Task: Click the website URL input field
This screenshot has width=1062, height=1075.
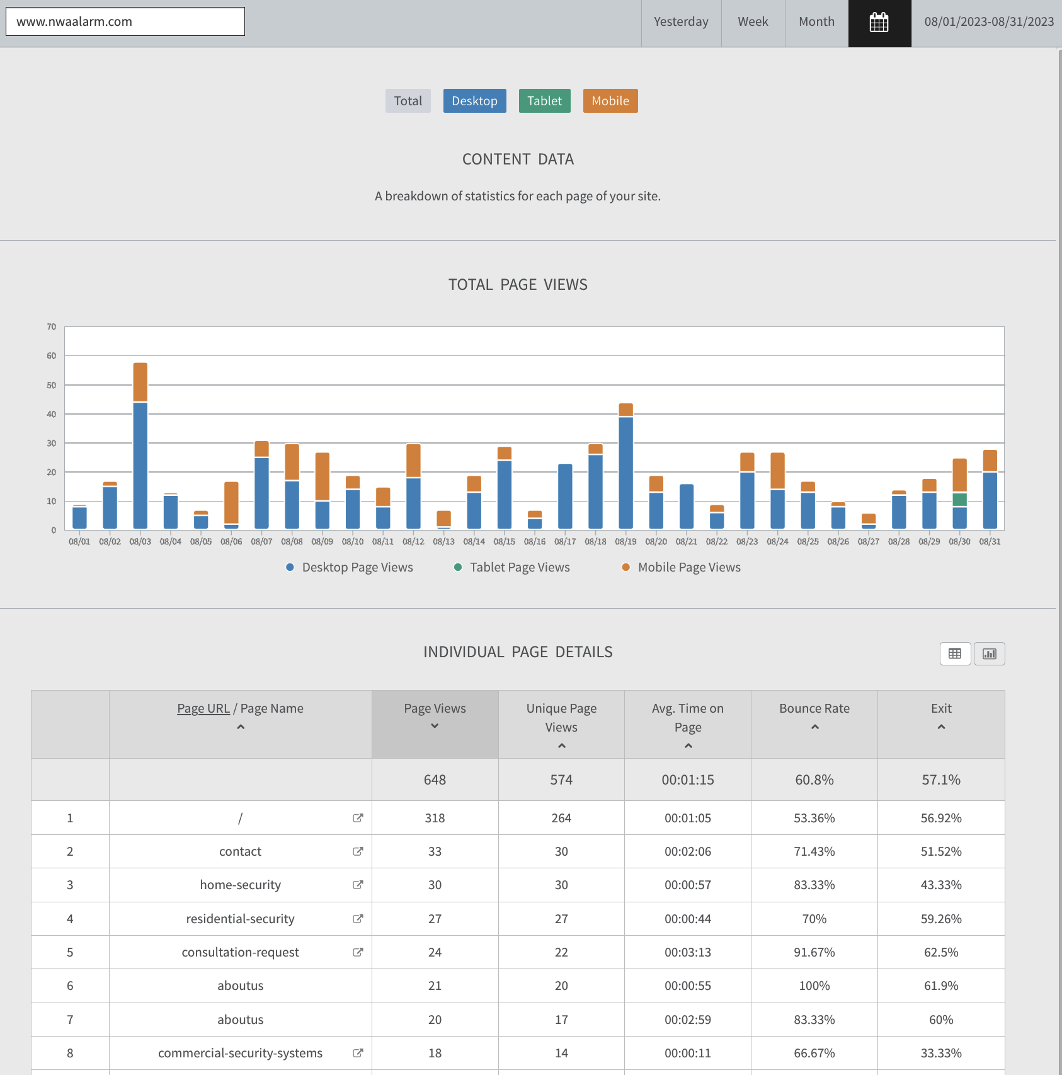Action: click(x=125, y=21)
